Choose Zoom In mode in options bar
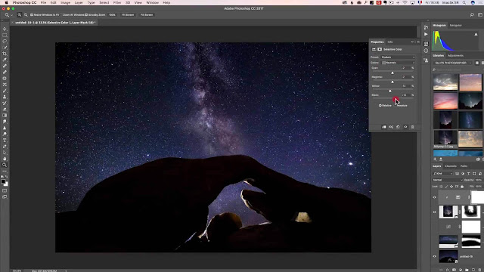484x272 pixels. pos(20,15)
